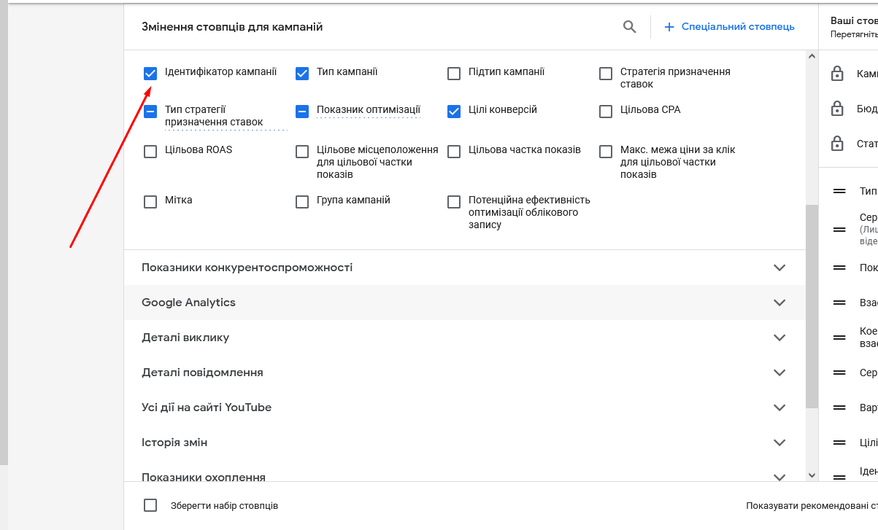878x530 pixels.
Task: Open the 'Деталі виклику' chevron
Action: [779, 338]
